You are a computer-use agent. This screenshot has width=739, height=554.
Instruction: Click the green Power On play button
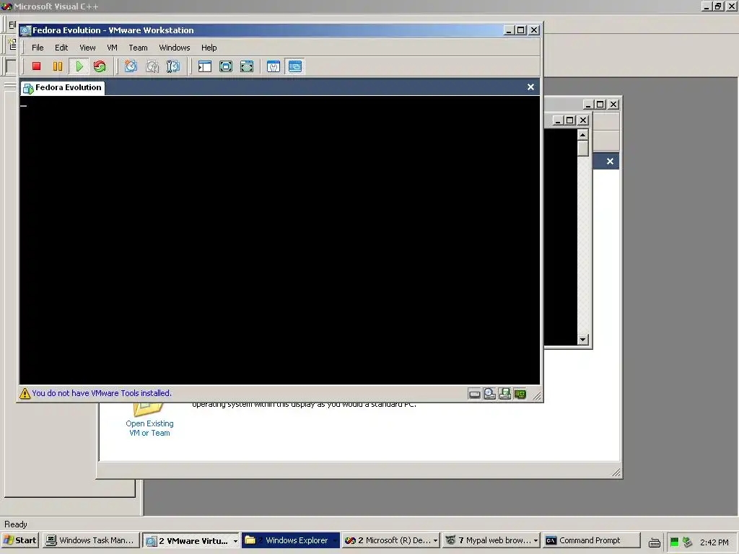click(79, 66)
